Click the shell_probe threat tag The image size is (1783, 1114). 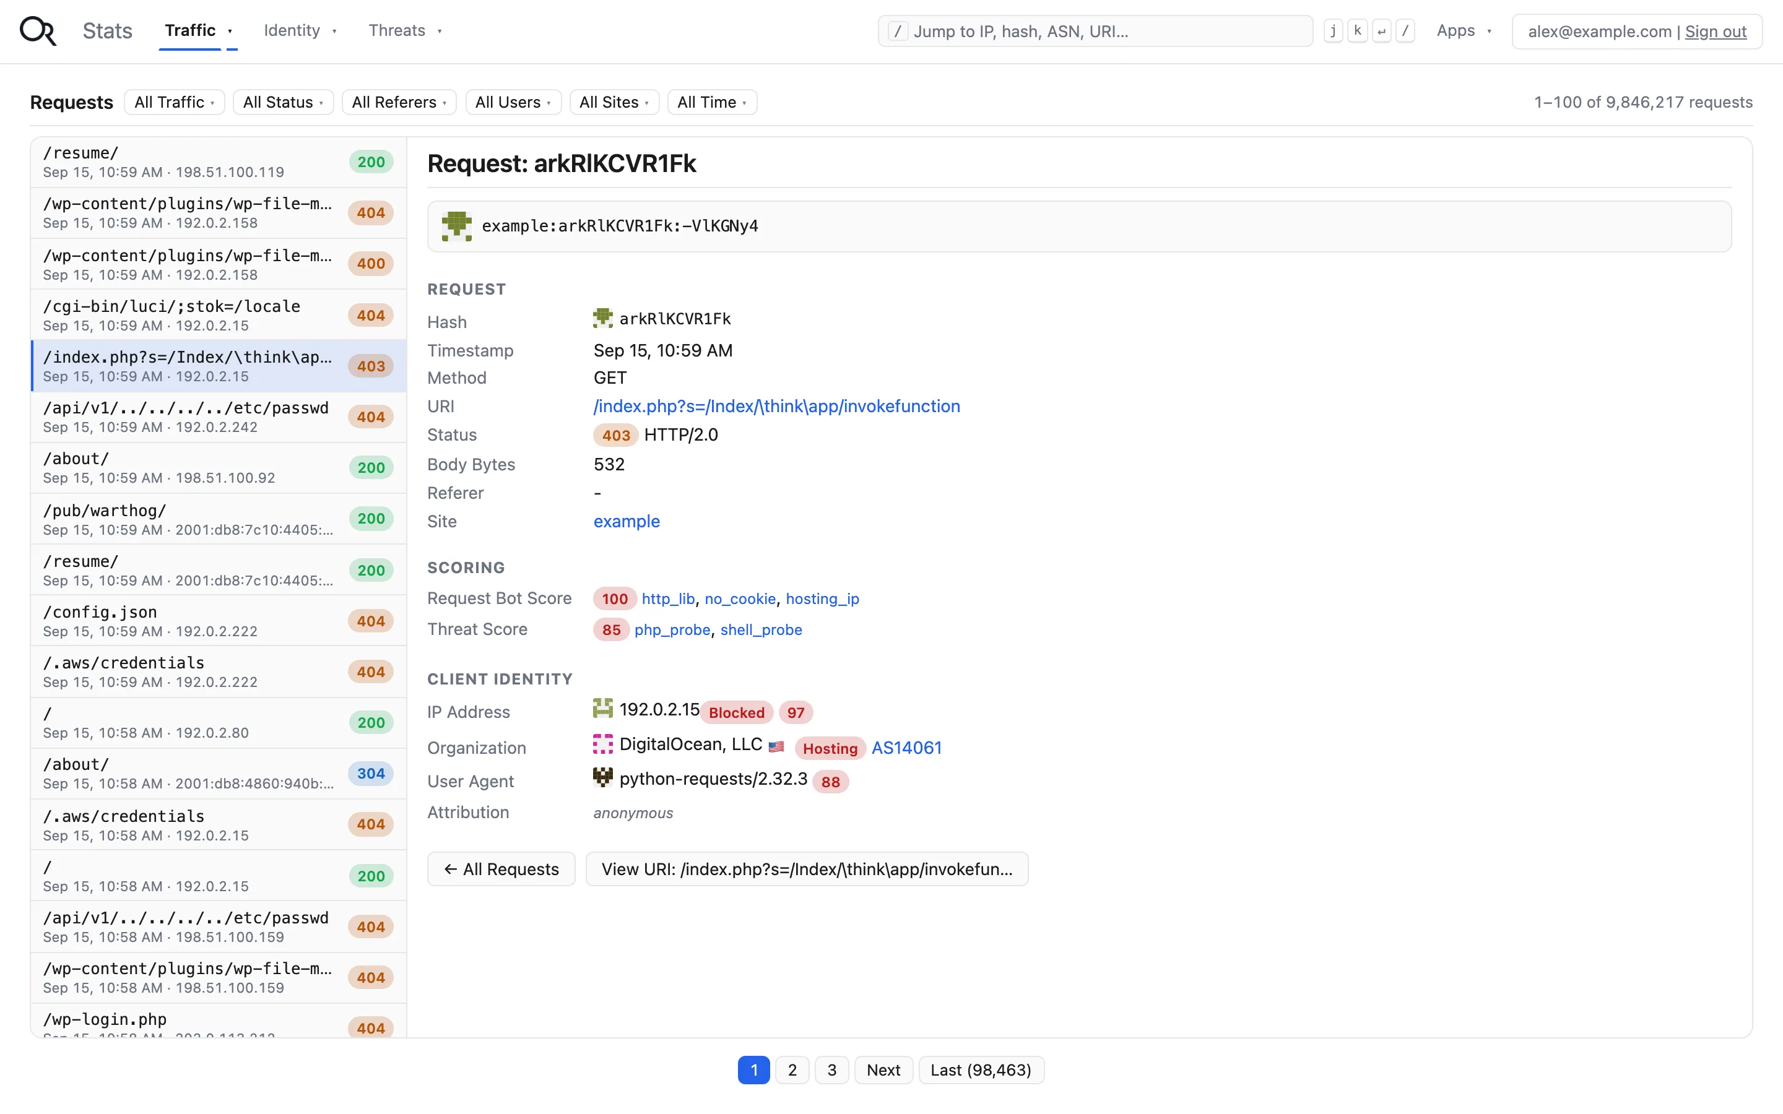(761, 630)
